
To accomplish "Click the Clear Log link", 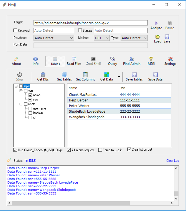I will click(173, 161).
